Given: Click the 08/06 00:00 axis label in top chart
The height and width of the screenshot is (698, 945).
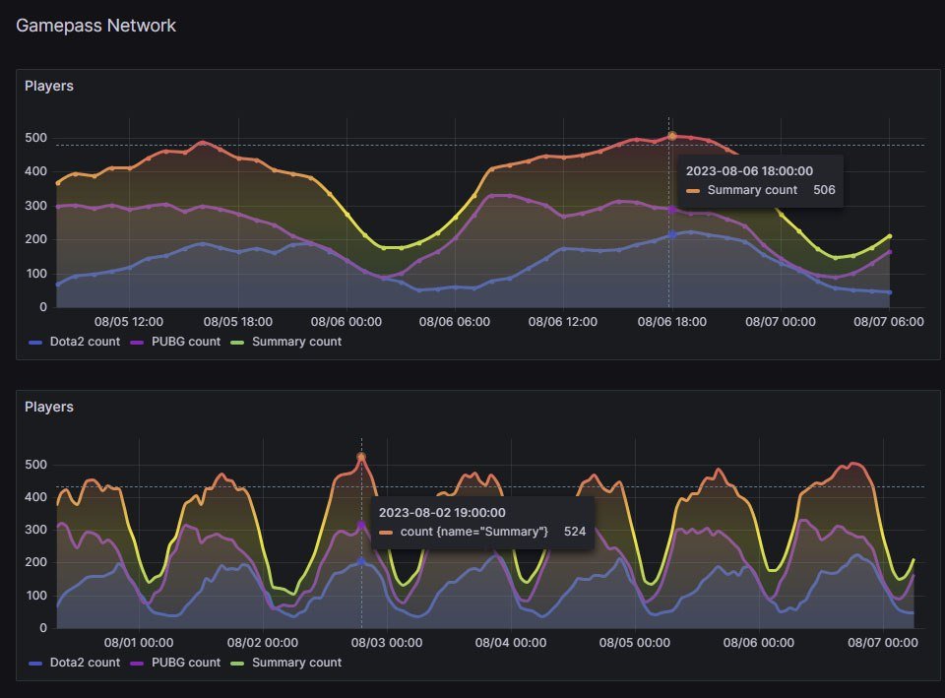Looking at the screenshot, I should 346,322.
